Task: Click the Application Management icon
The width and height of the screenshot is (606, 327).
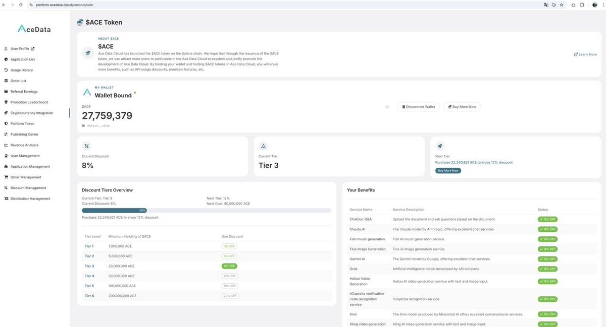Action: [x=6, y=166]
